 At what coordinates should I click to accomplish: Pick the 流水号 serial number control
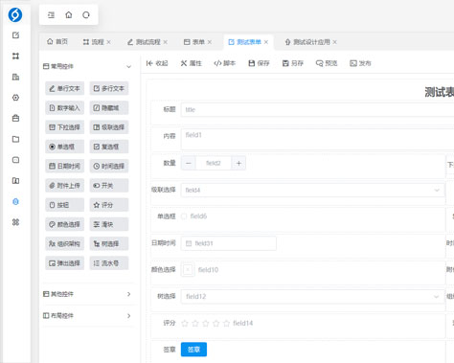[x=109, y=263]
